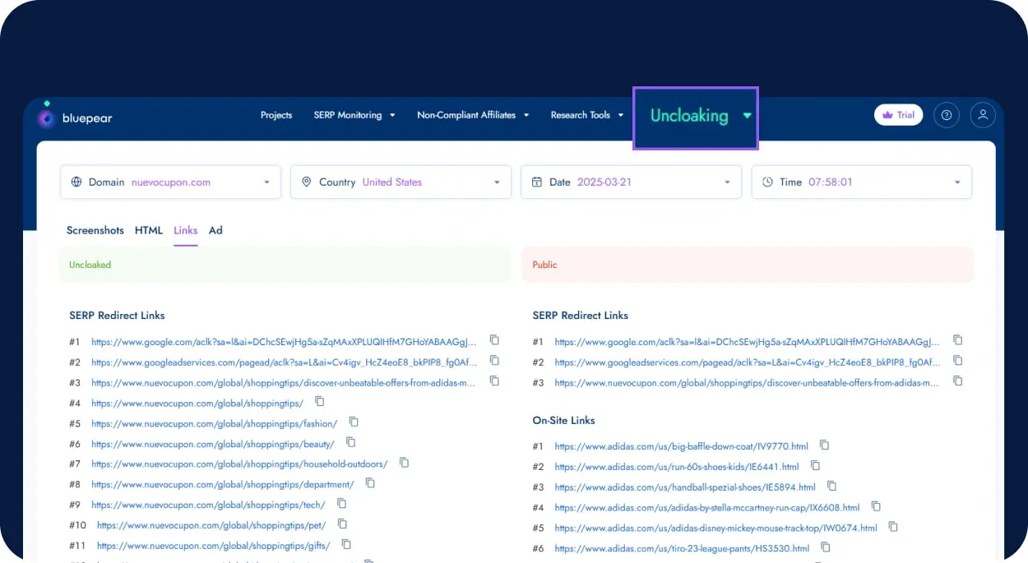Switch to the HTML tab
Viewport: 1028px width, 563px height.
149,230
